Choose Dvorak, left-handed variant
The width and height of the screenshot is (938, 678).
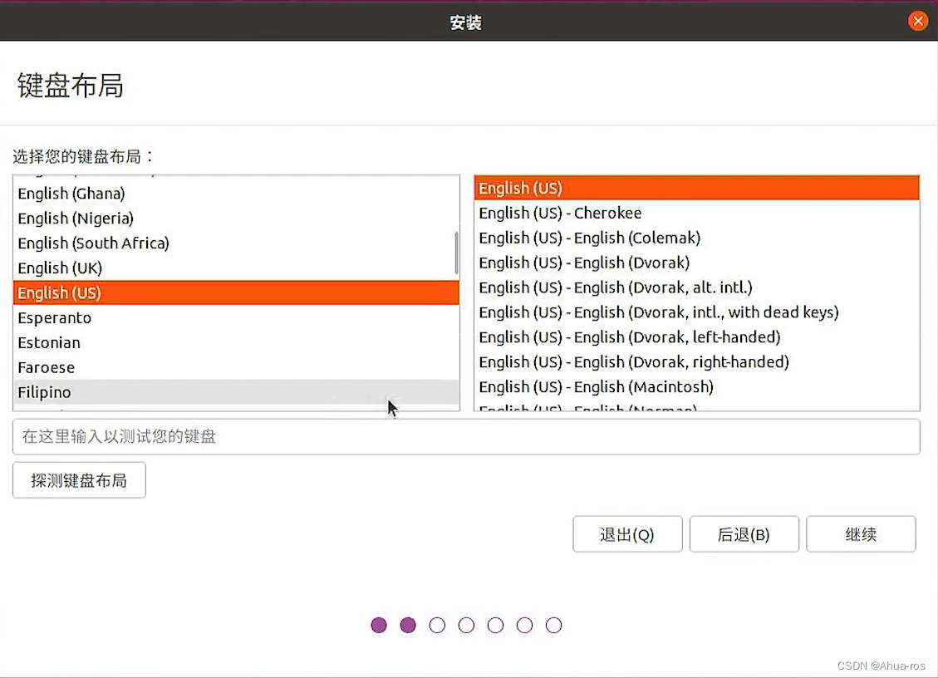(697, 337)
